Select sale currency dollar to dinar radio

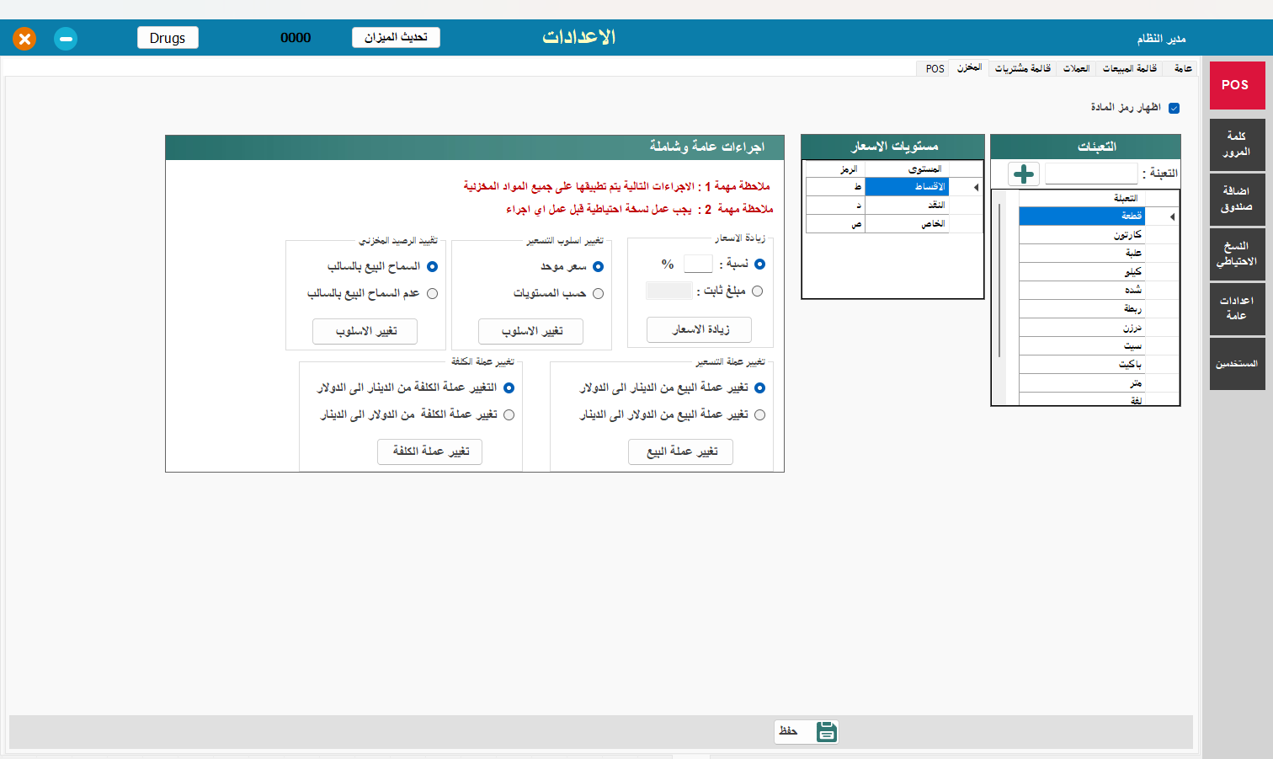click(760, 414)
